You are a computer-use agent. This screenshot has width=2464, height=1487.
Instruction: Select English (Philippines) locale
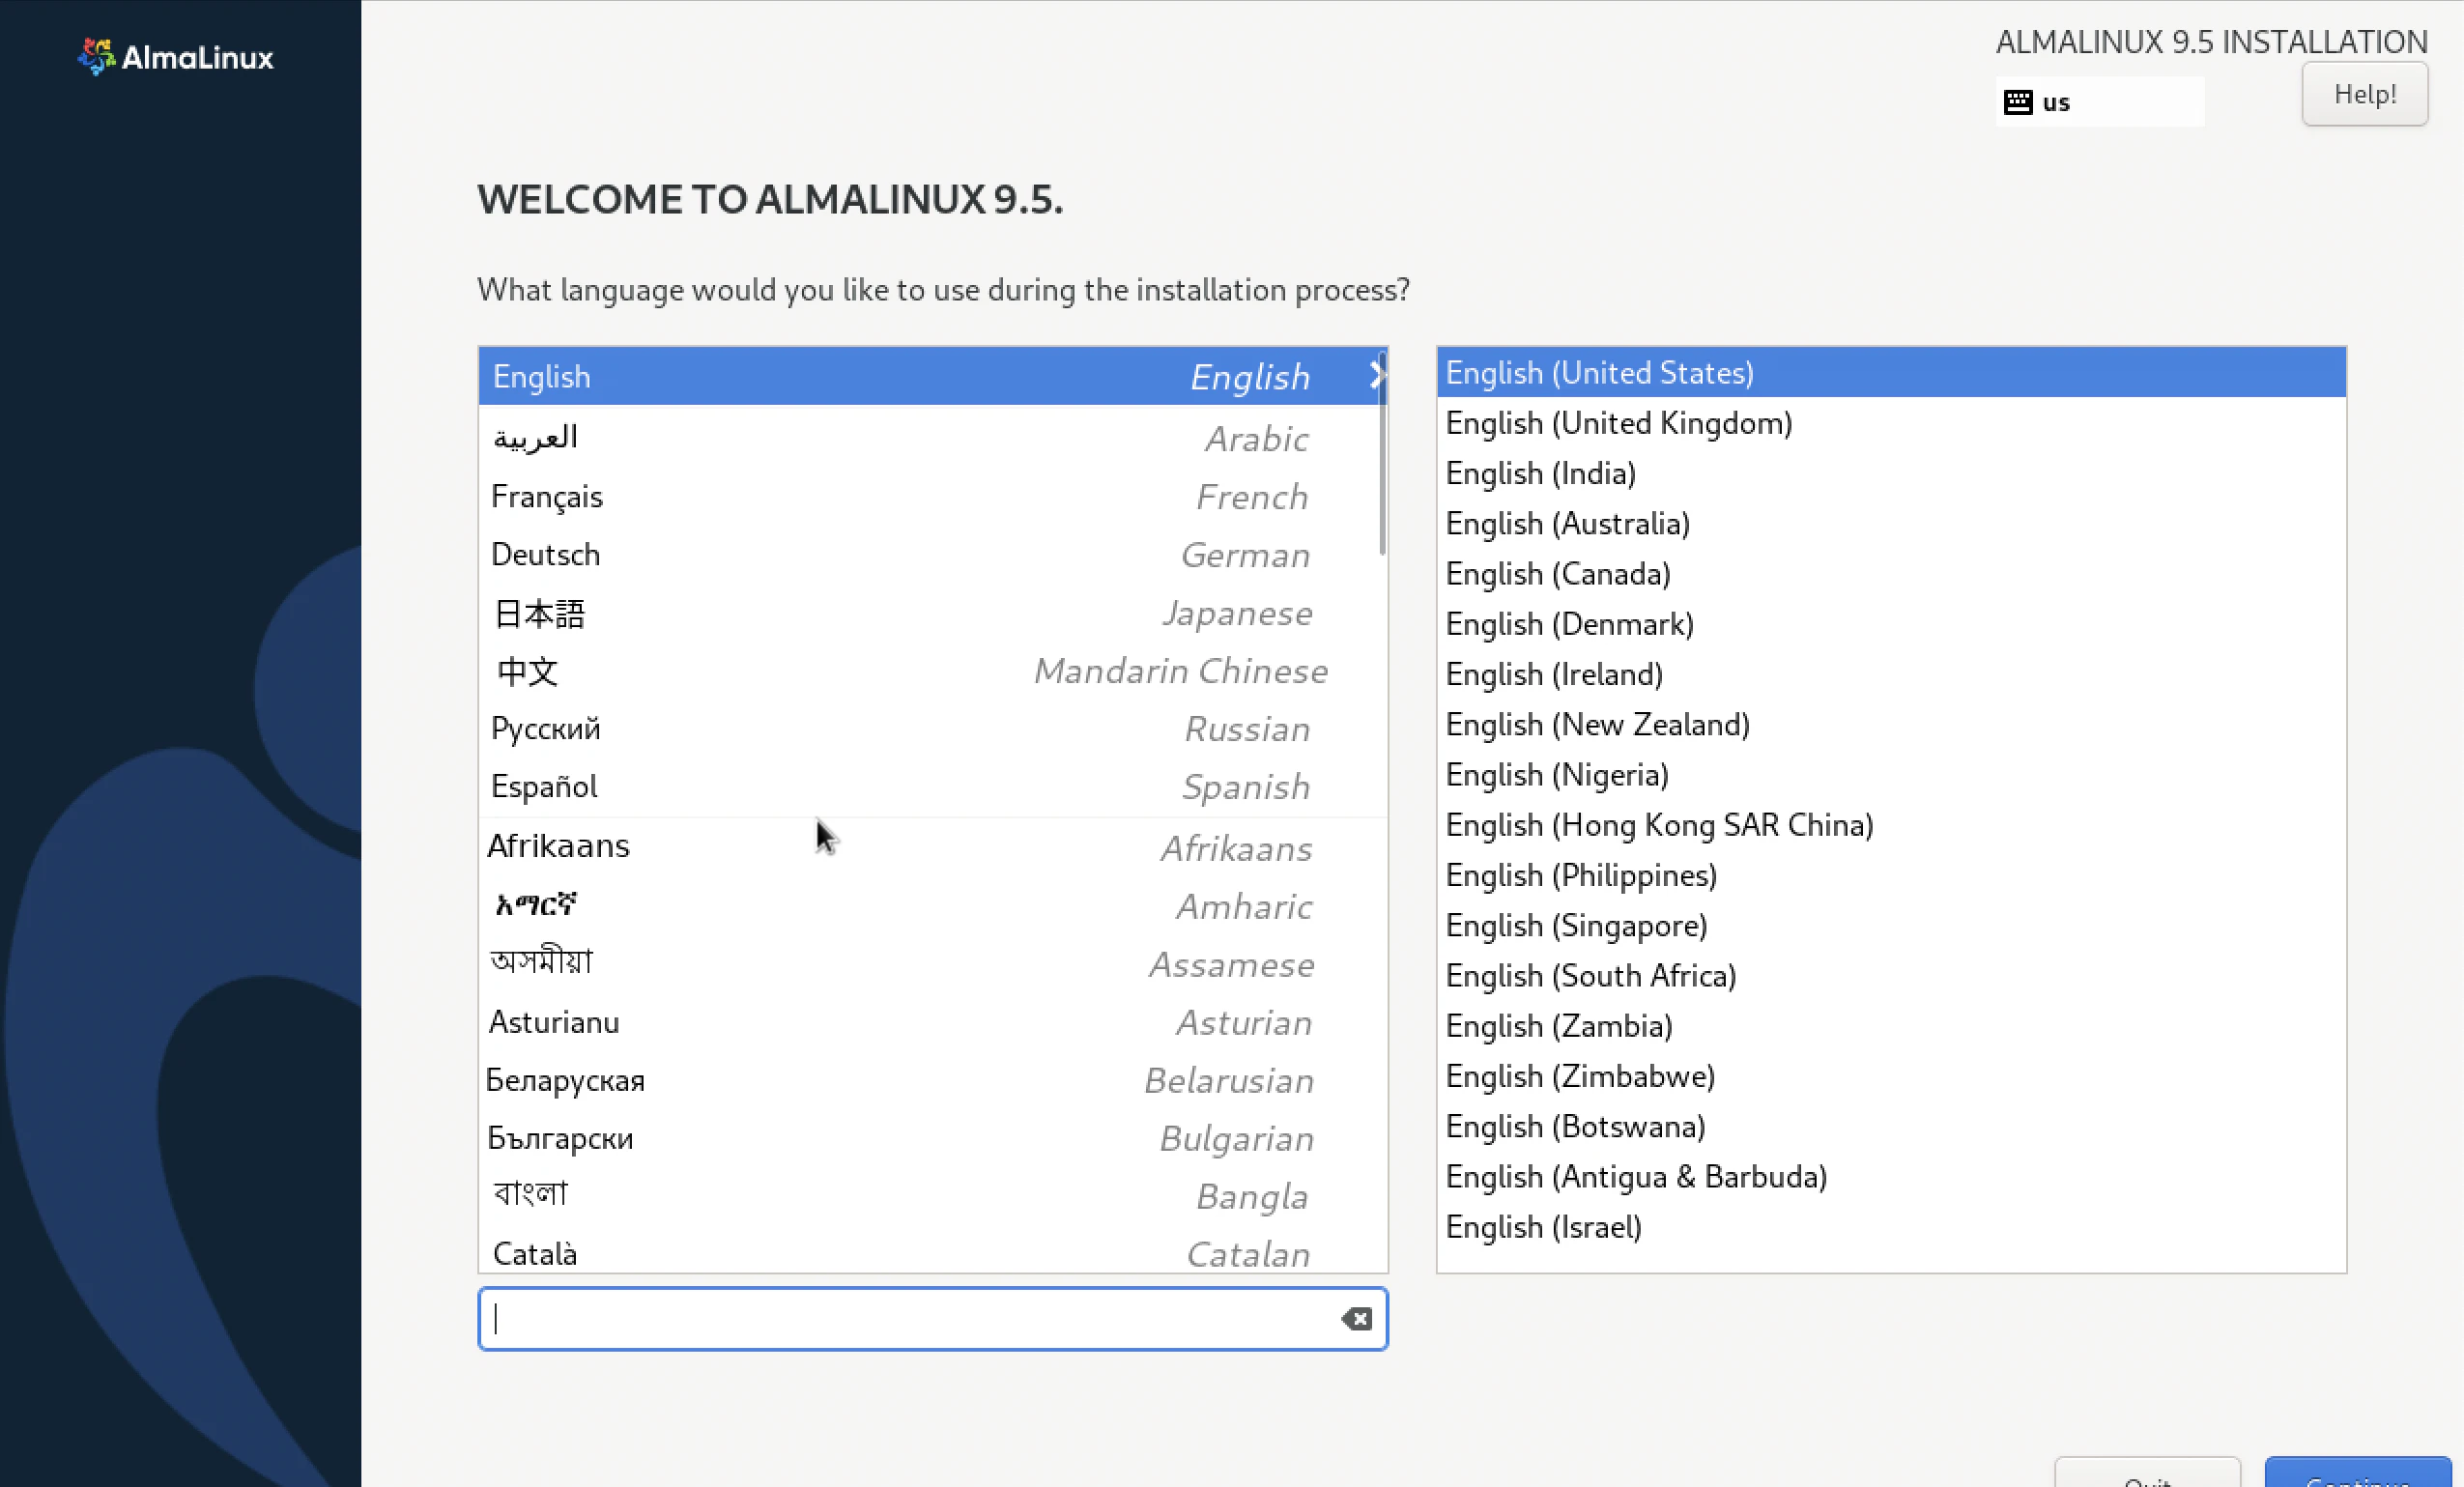(x=1891, y=874)
